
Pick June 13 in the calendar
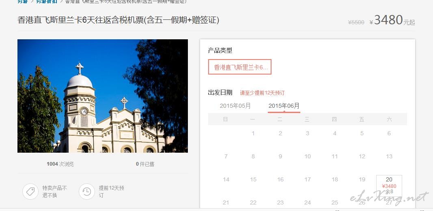coord(389,156)
